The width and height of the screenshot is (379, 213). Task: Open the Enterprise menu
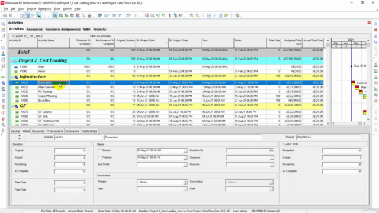45,9
